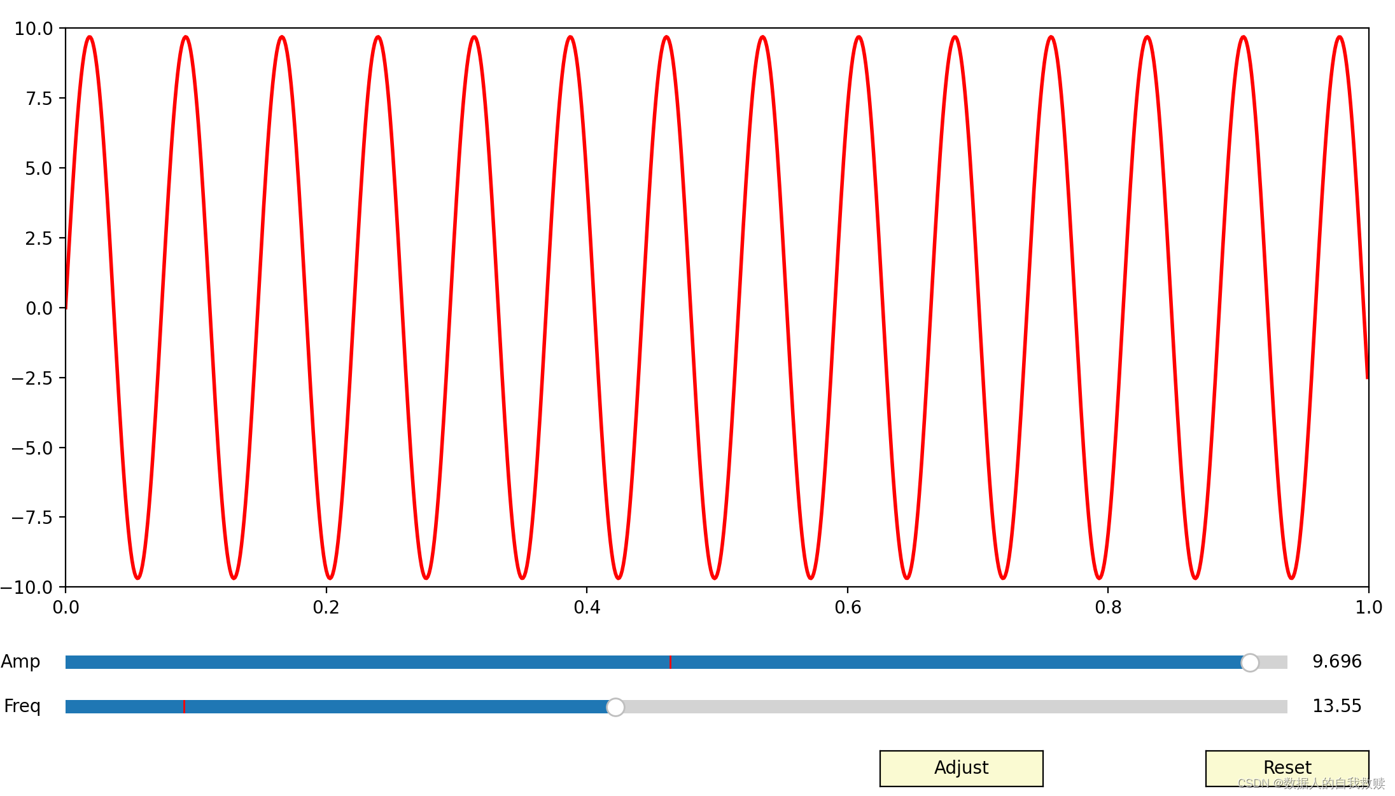Click x-axis tick label 0.8
This screenshot has height=796, width=1395.
[x=1108, y=608]
